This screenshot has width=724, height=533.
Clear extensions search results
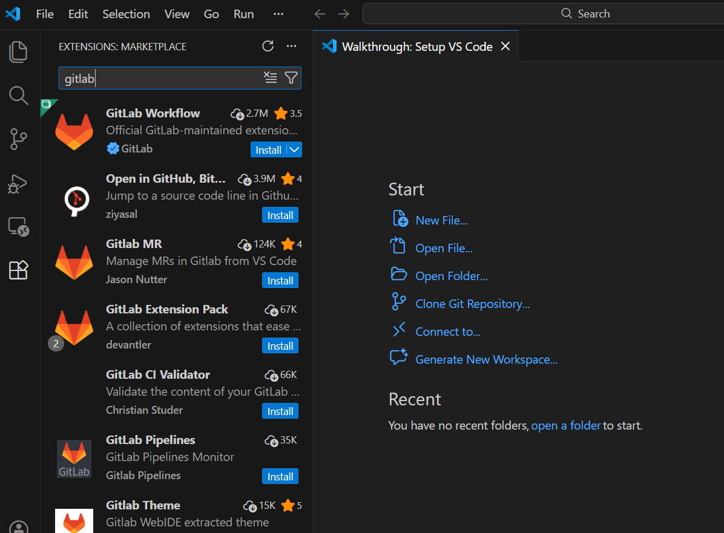[271, 77]
